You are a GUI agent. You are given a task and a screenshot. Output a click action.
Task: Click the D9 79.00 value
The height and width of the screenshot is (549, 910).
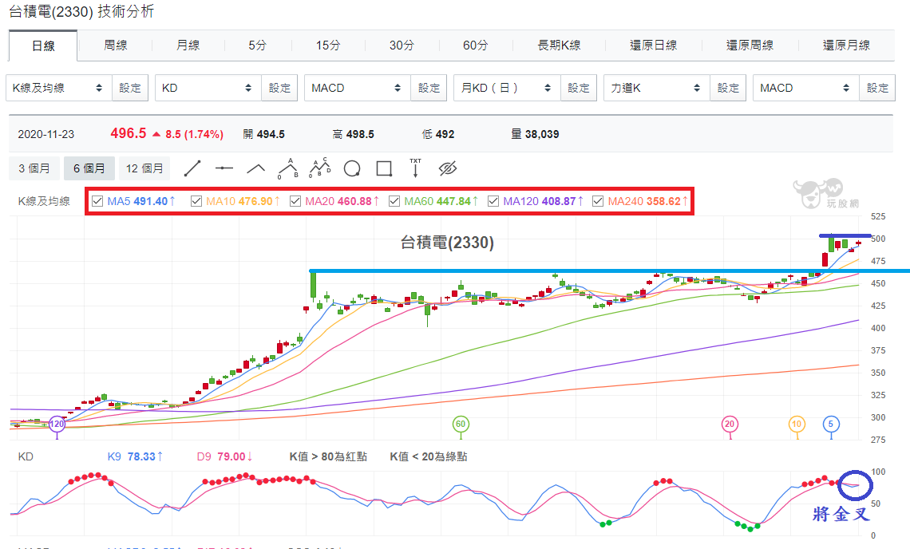tap(231, 456)
